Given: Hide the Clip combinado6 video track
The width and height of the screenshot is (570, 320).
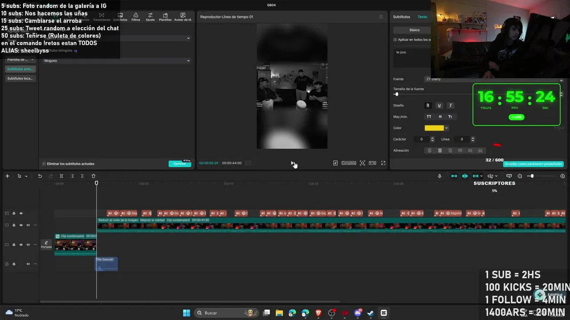Looking at the screenshot, I should [x=21, y=244].
